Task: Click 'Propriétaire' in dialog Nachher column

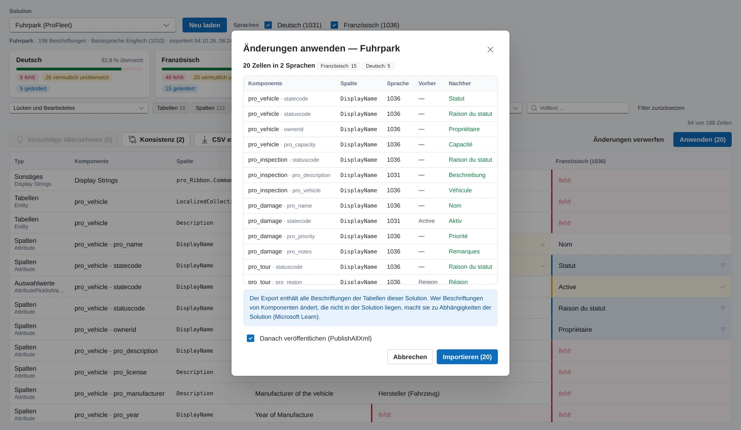Action: (x=464, y=129)
